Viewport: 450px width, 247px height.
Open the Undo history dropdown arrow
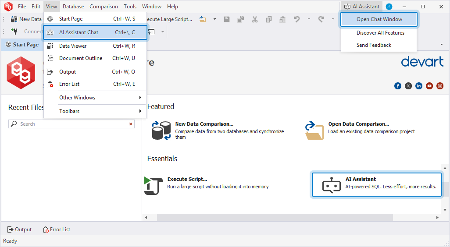pyautogui.click(x=309, y=19)
